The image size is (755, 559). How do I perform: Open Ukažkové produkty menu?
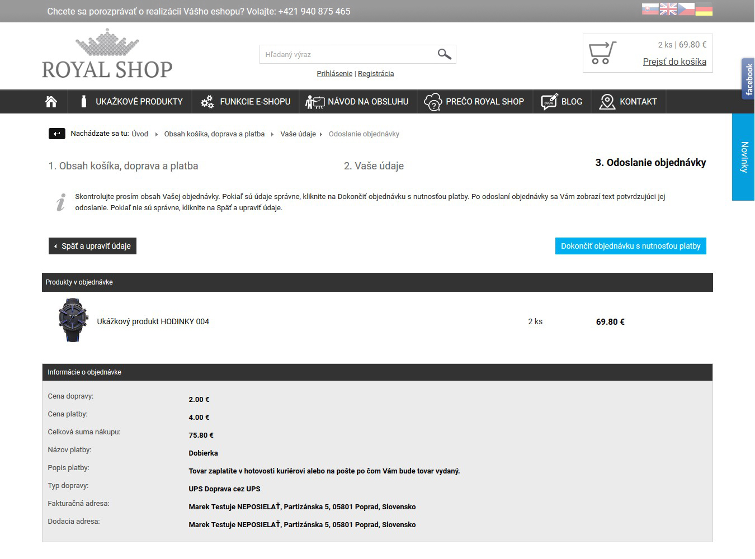click(131, 102)
